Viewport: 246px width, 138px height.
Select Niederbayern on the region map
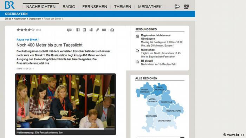click(x=173, y=111)
